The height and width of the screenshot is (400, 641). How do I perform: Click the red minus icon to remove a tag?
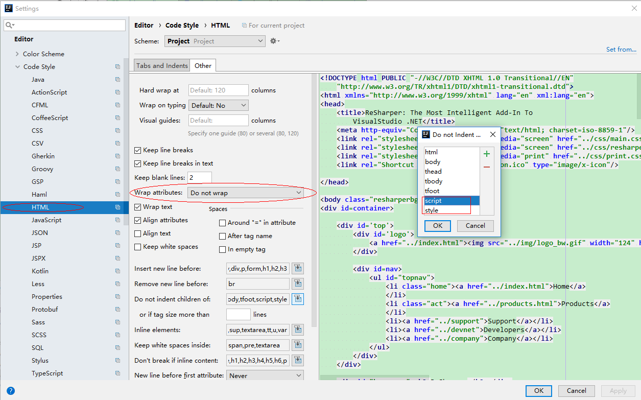coord(487,167)
